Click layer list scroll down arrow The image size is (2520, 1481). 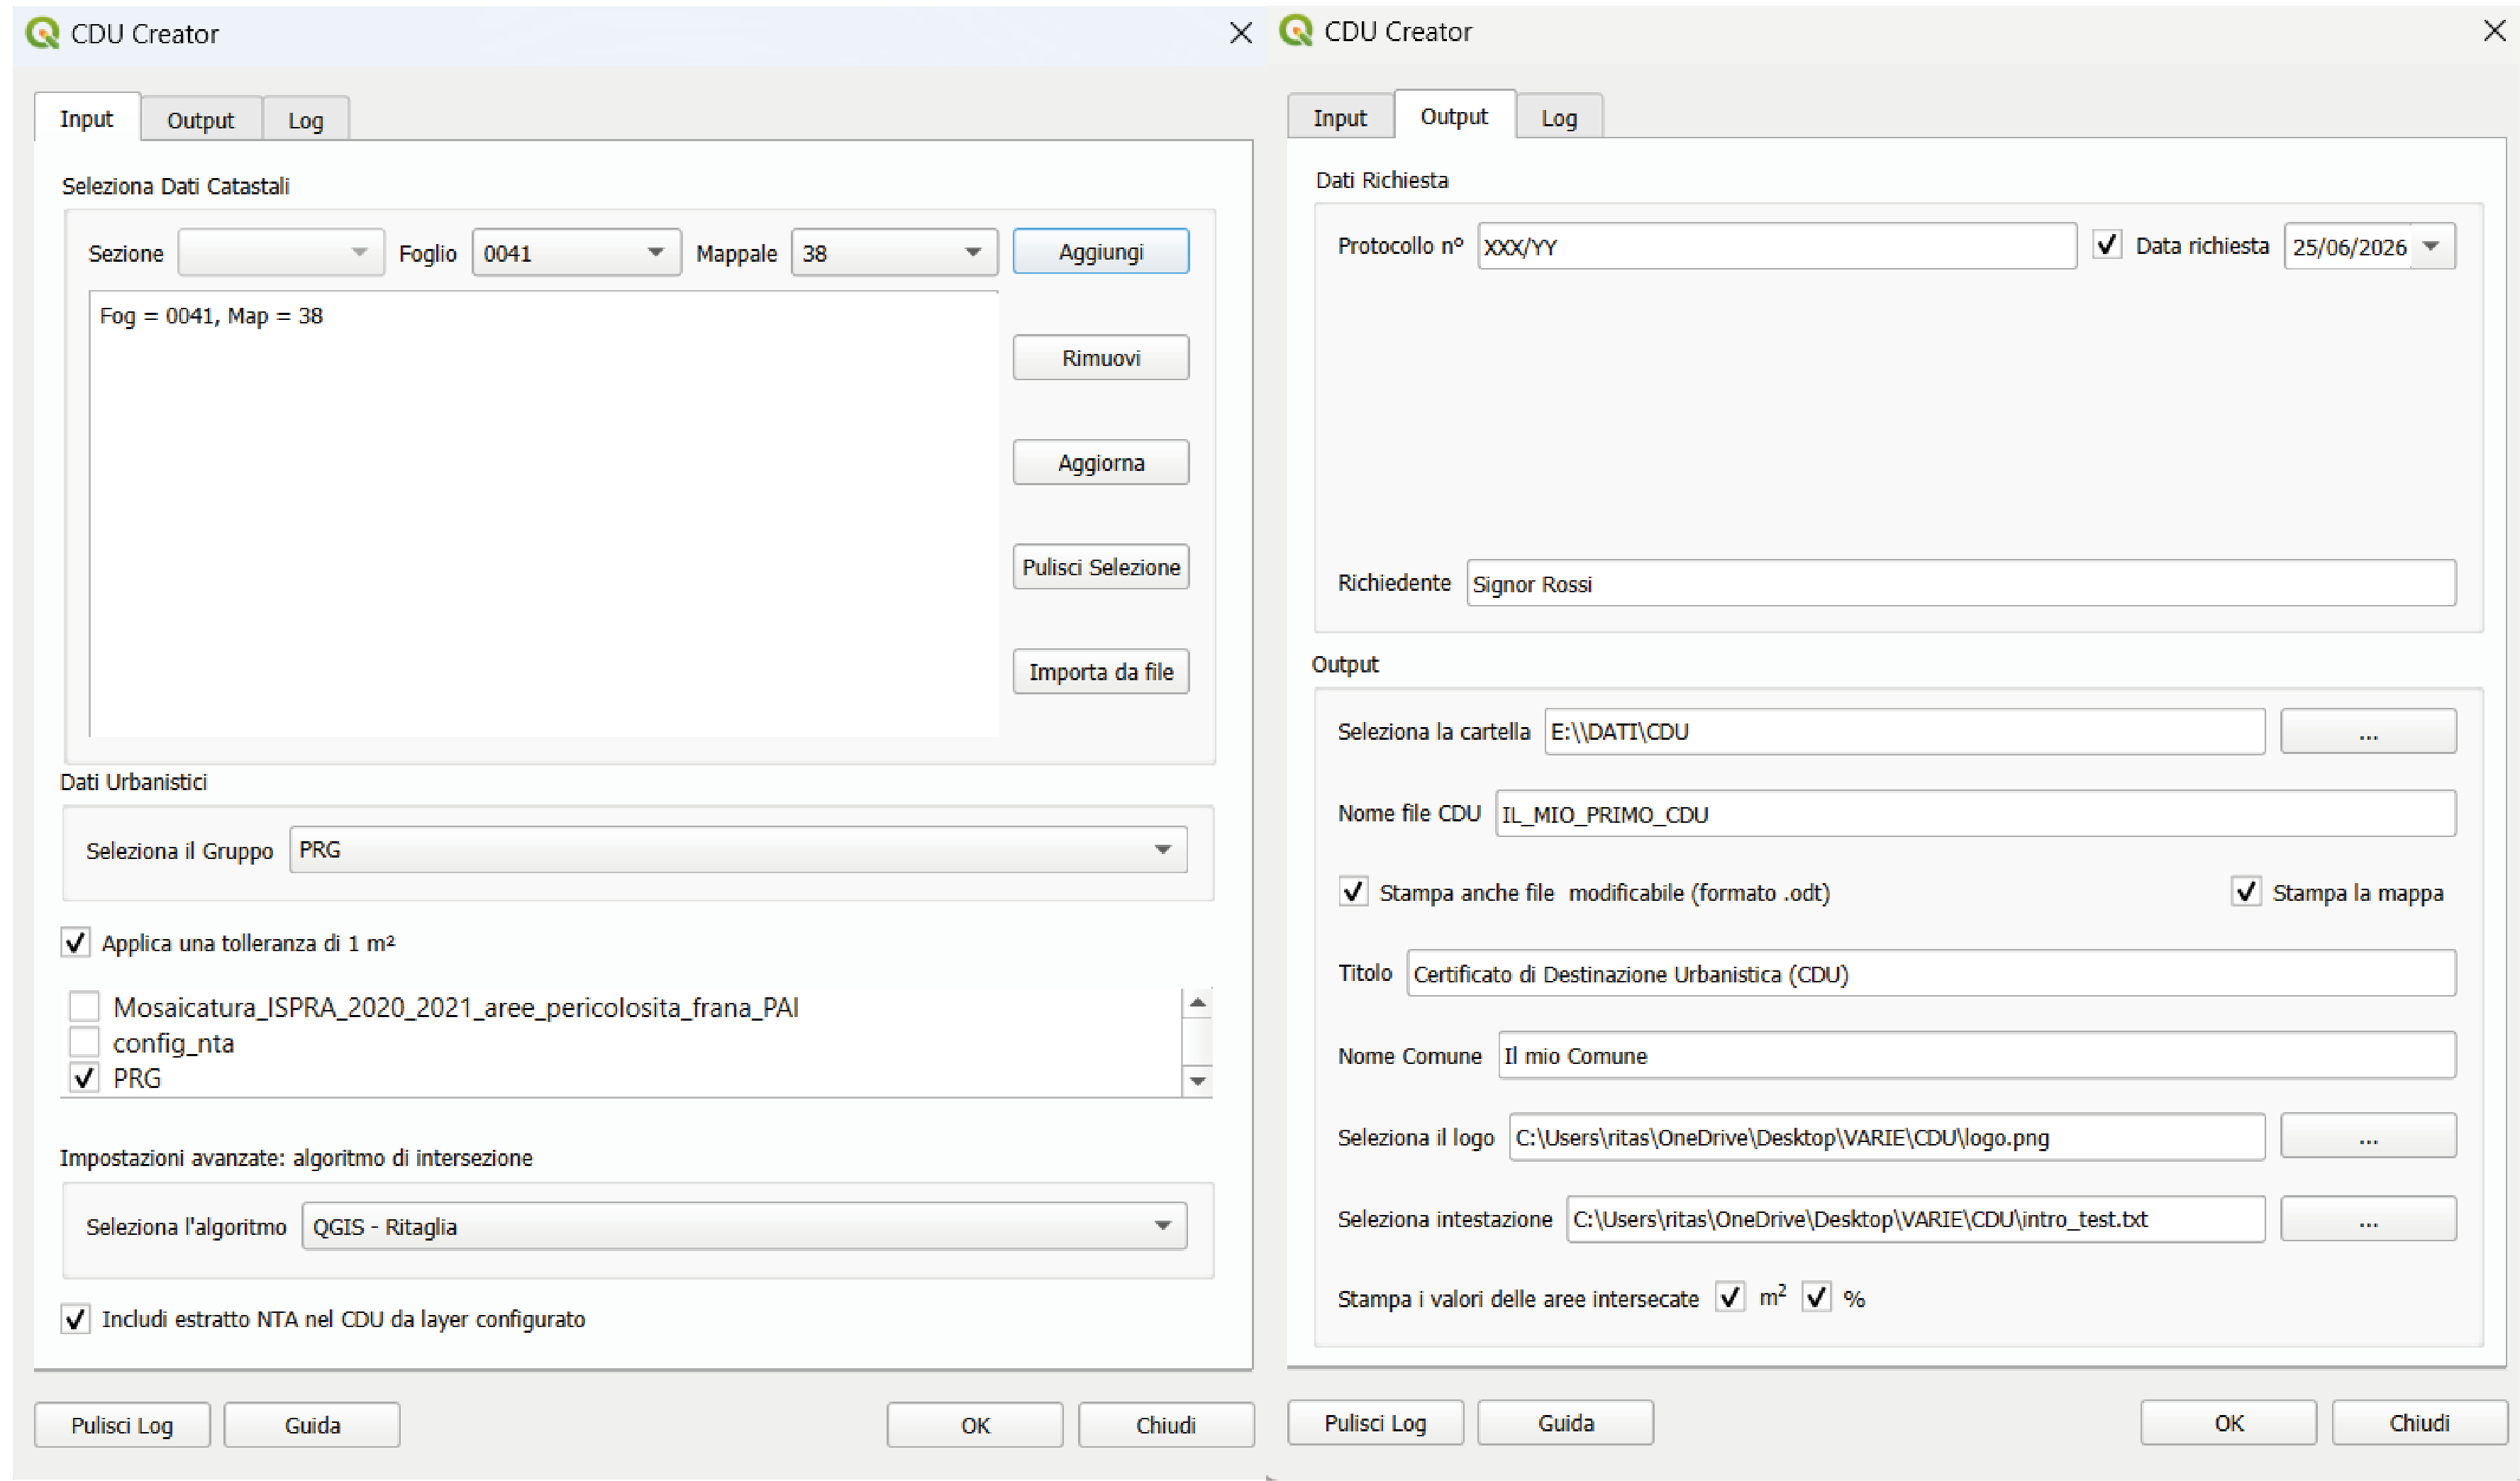pos(1198,1081)
